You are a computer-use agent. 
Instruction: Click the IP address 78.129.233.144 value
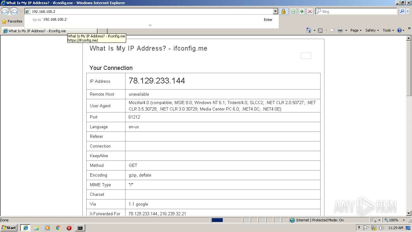pos(157,81)
